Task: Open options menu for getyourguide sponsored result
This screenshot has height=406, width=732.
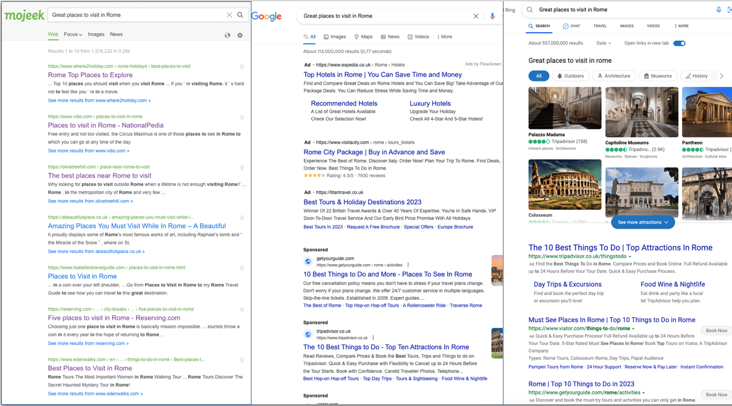Action: pos(408,265)
